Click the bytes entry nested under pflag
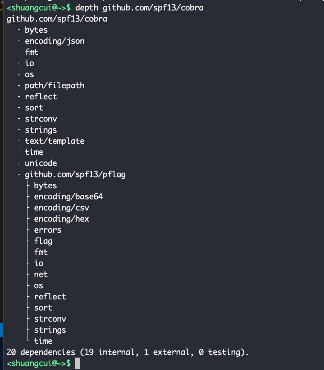 tap(45, 186)
